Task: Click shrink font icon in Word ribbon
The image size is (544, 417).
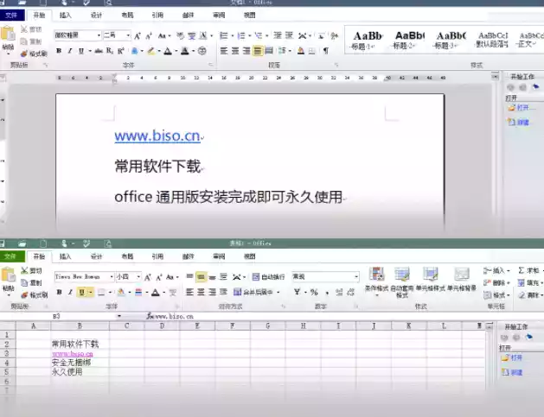Action: point(149,35)
